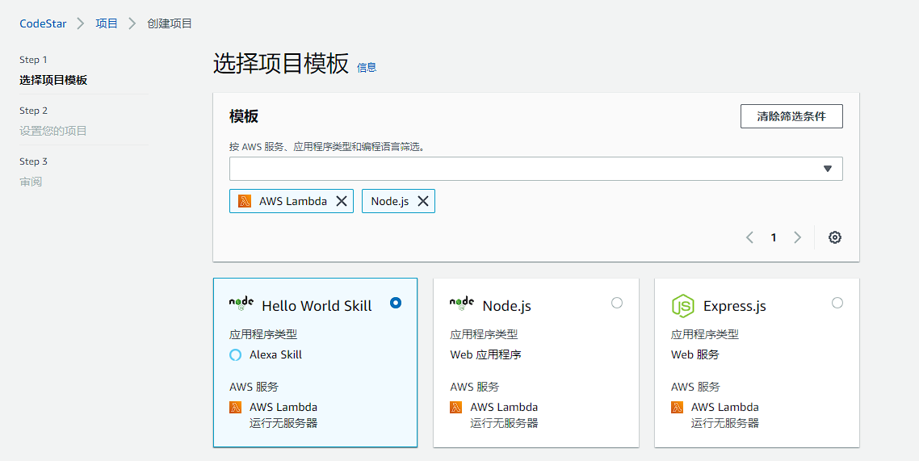Screen dimensions: 919x461
Task: Click the Express.js template logo icon
Action: [682, 306]
